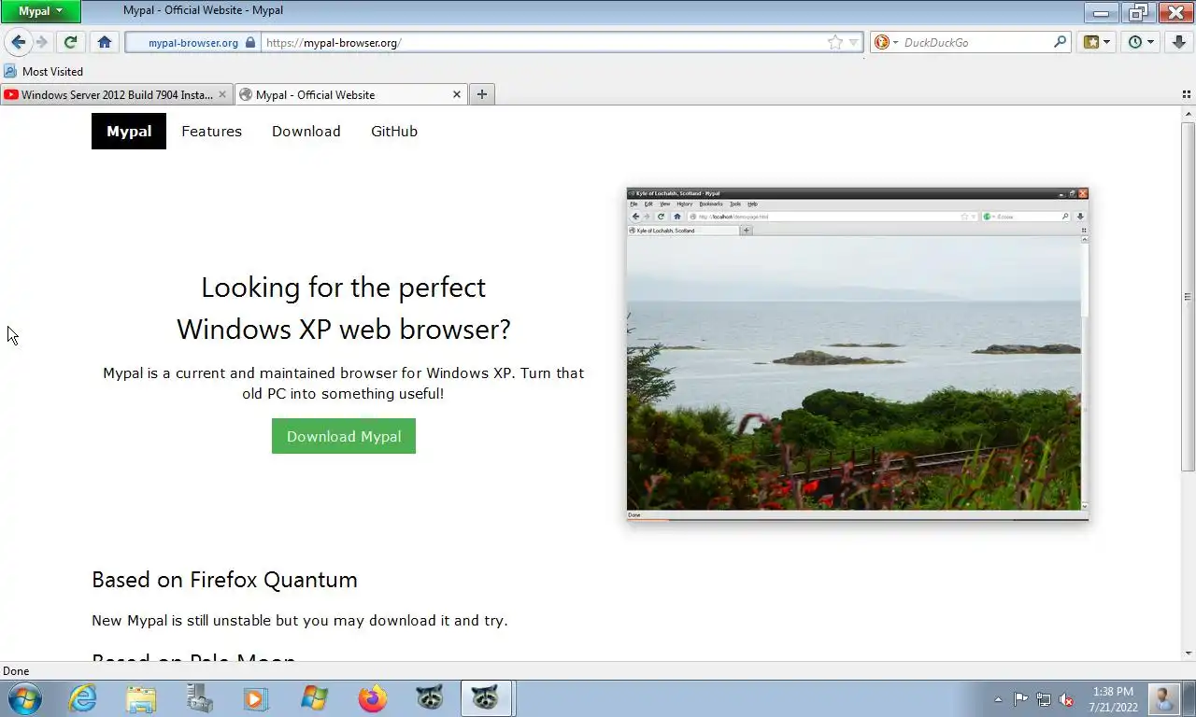The width and height of the screenshot is (1196, 717).
Task: Click the padlock site security icon
Action: [249, 43]
